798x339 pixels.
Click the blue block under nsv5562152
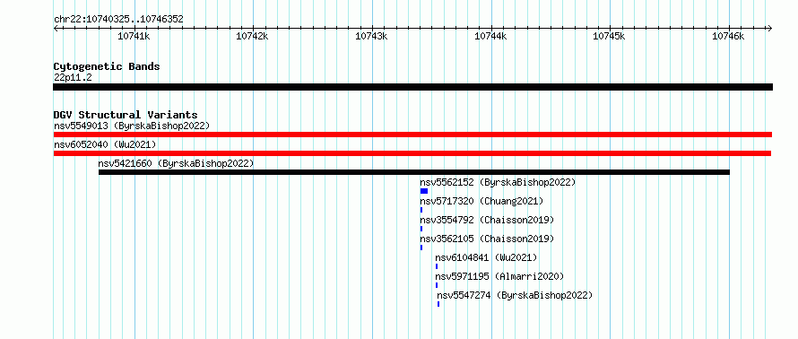[424, 191]
